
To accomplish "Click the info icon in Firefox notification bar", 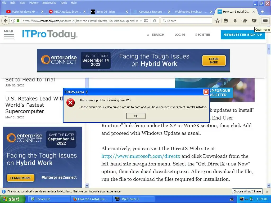I will [x=4, y=191].
